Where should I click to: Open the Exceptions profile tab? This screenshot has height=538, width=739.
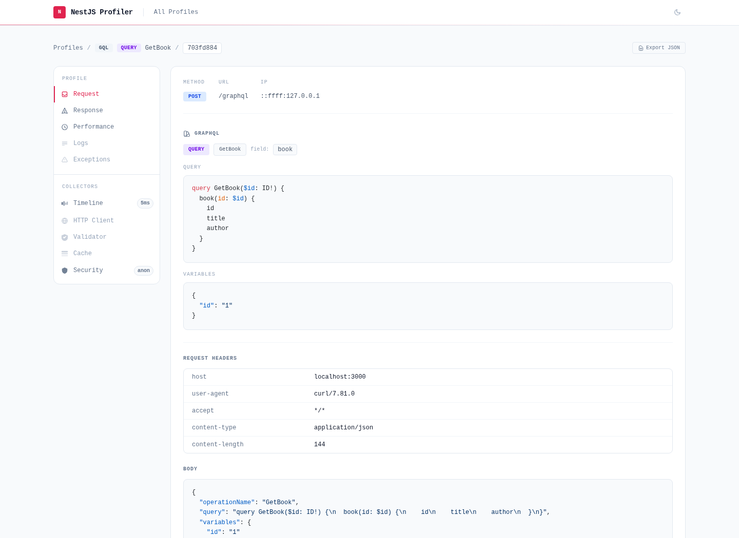click(x=107, y=160)
